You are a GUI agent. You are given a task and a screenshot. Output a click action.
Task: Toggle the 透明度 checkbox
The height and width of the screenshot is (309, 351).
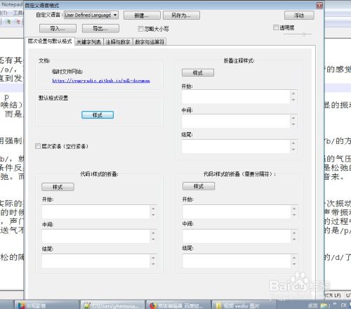tap(276, 27)
